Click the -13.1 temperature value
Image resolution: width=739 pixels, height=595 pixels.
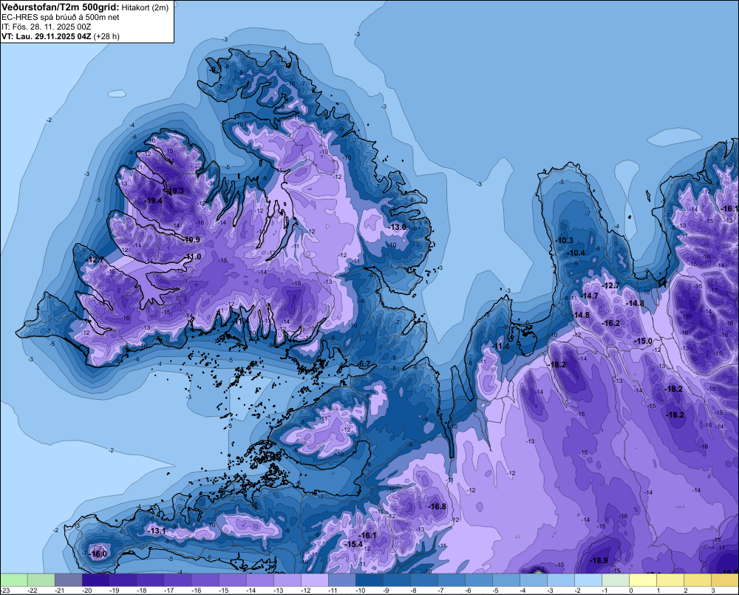pos(157,531)
